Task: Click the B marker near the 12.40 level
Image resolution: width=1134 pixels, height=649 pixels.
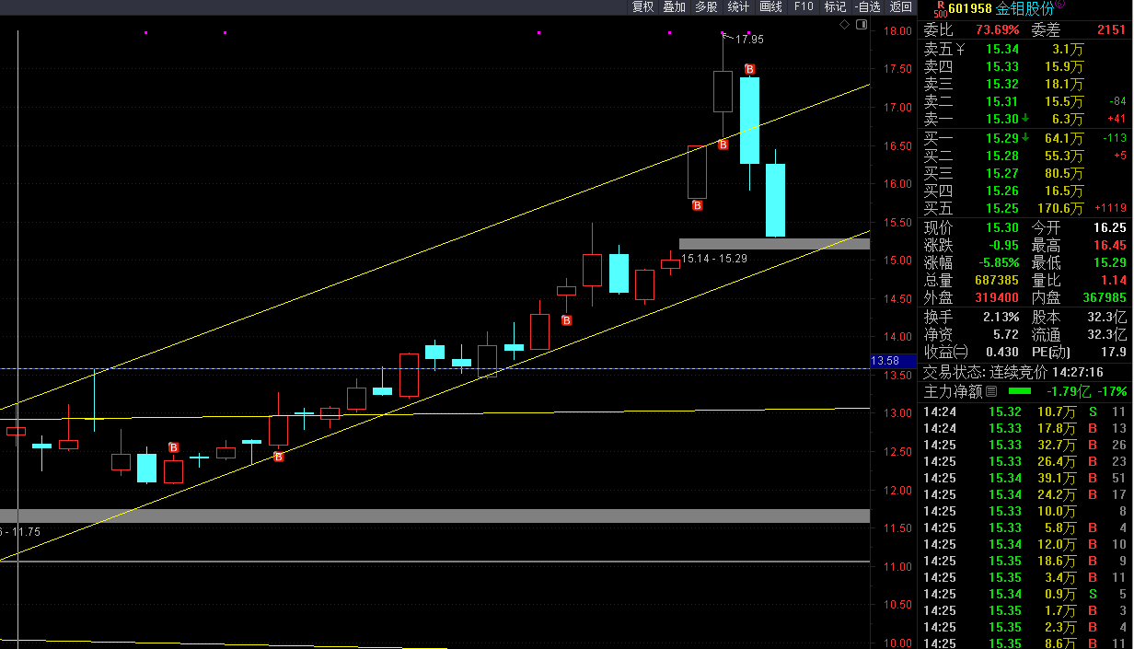Action: coord(278,457)
